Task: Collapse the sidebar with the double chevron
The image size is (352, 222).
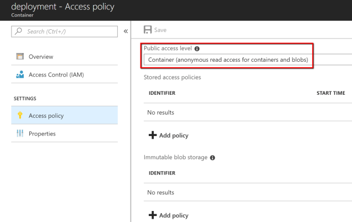Action: [125, 30]
